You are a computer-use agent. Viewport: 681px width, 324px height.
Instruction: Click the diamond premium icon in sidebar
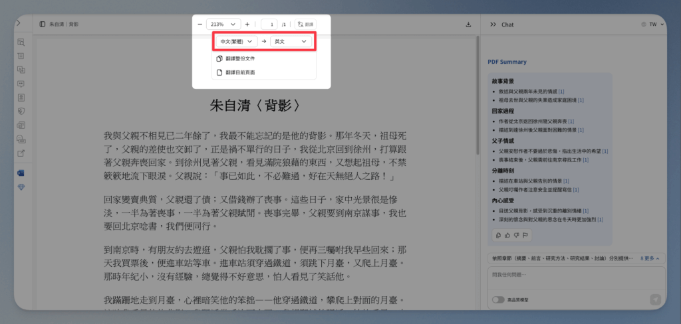[21, 187]
